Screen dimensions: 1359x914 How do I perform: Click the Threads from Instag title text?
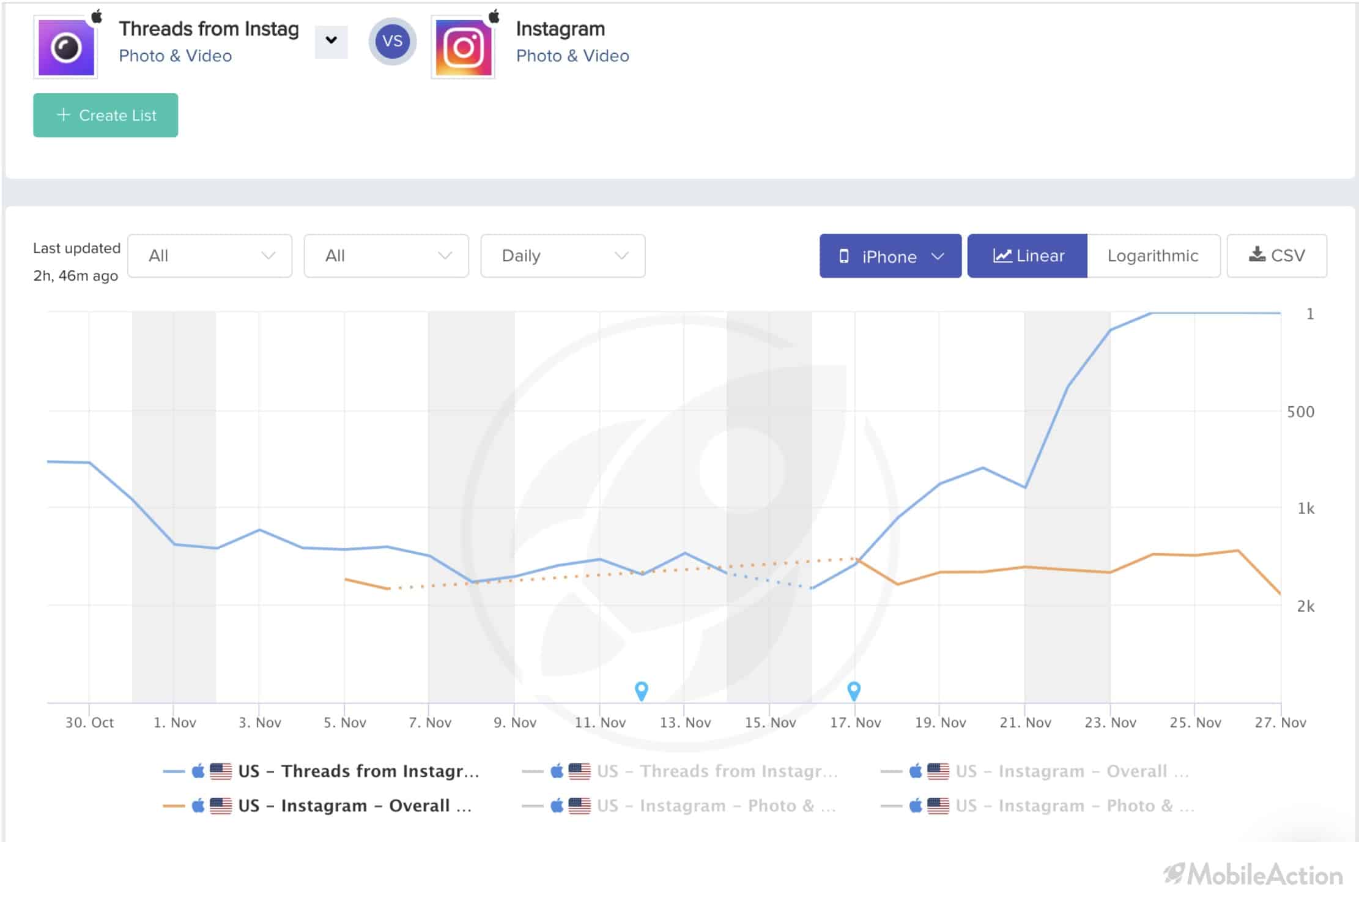209,29
